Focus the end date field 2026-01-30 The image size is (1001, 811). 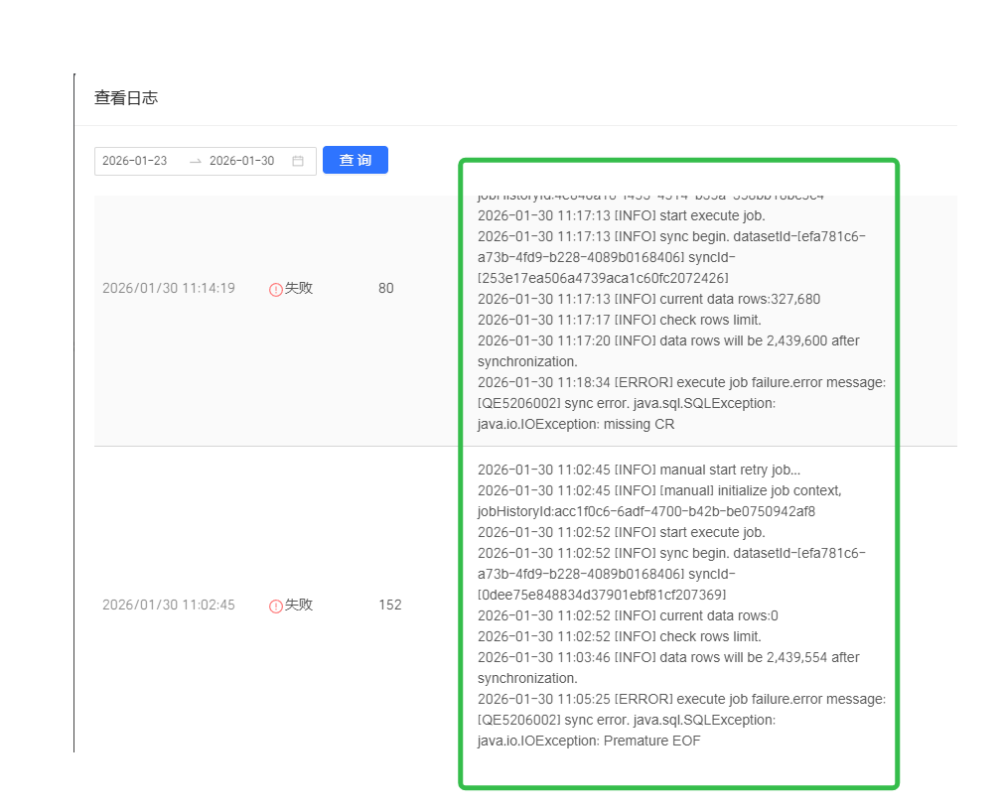241,161
